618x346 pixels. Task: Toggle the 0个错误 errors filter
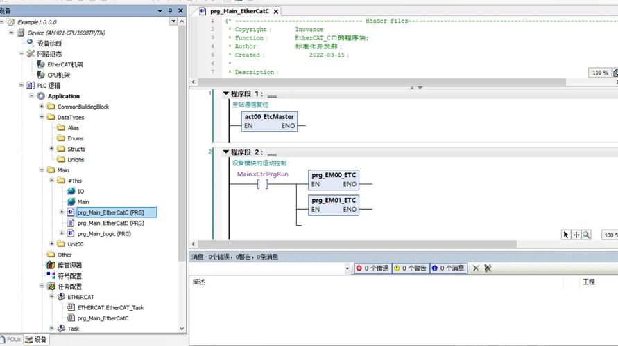point(372,268)
